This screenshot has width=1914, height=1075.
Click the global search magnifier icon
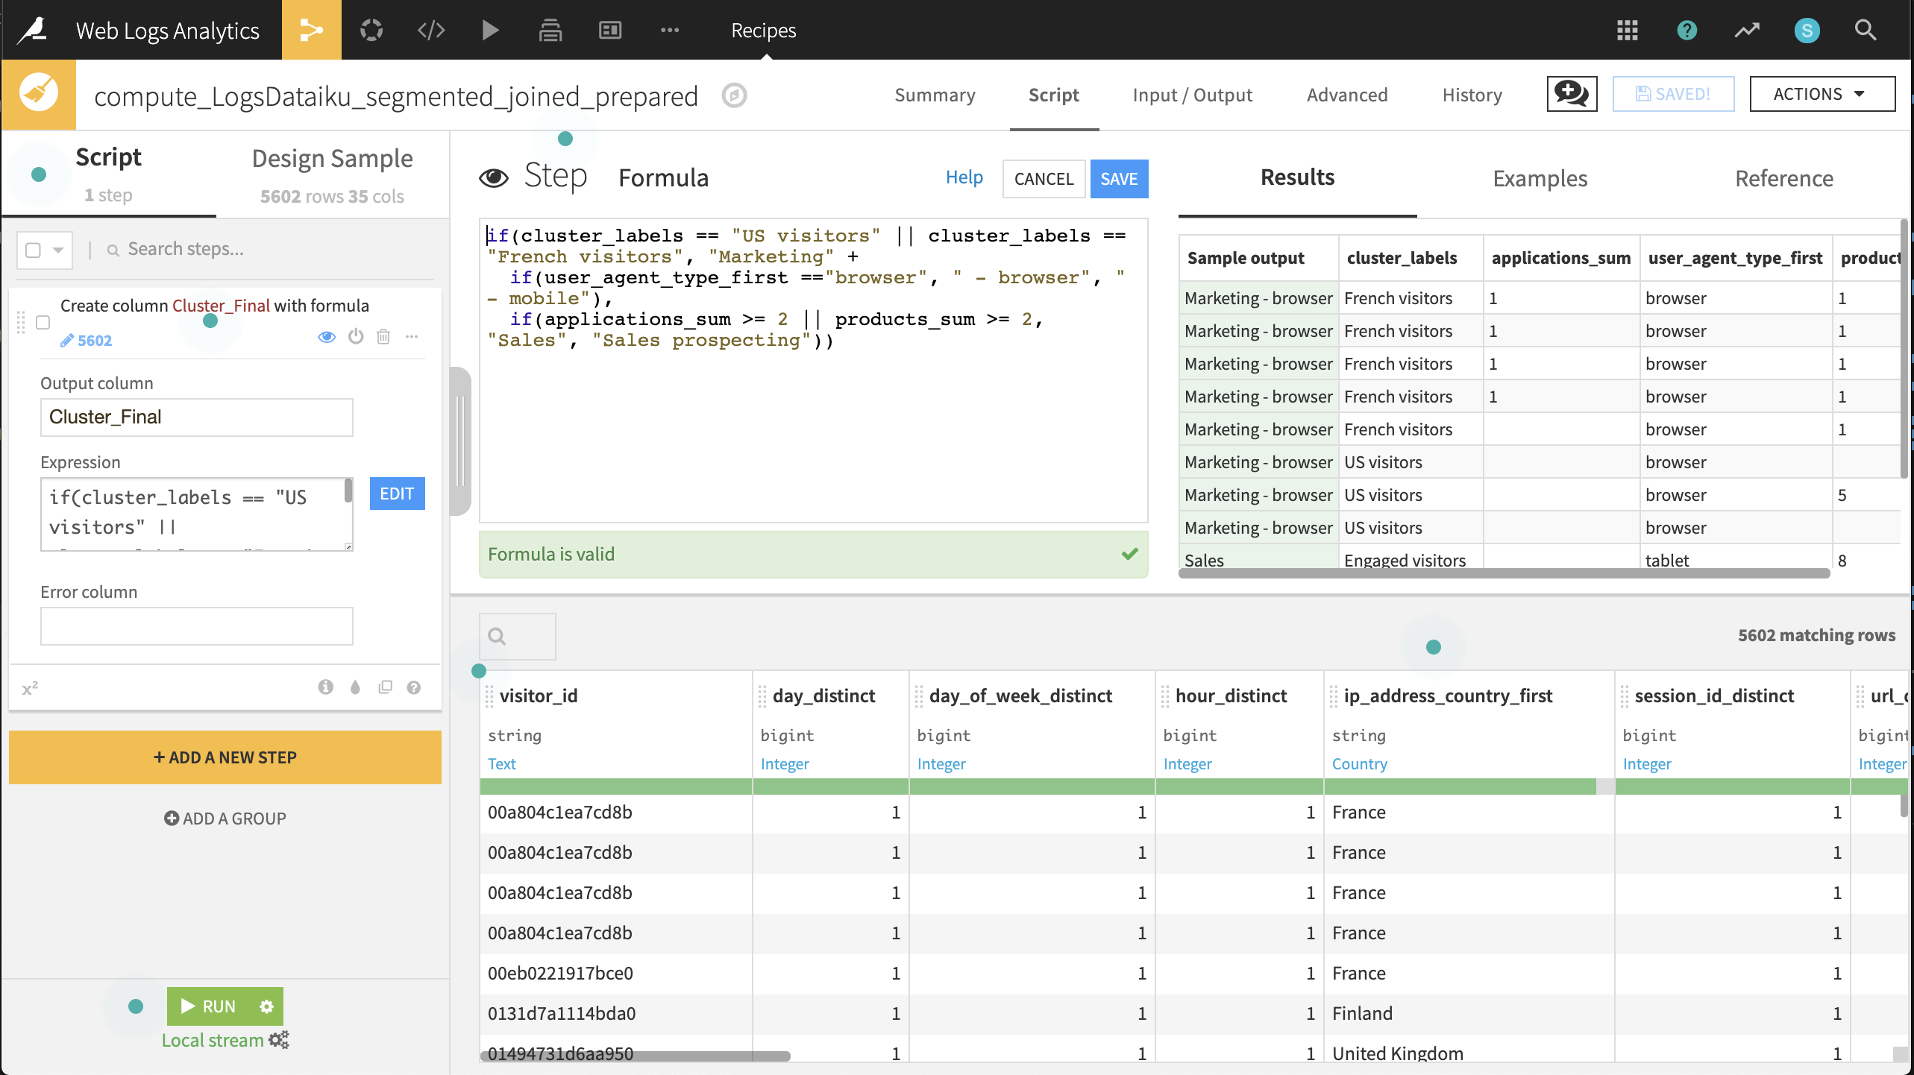pos(1865,30)
